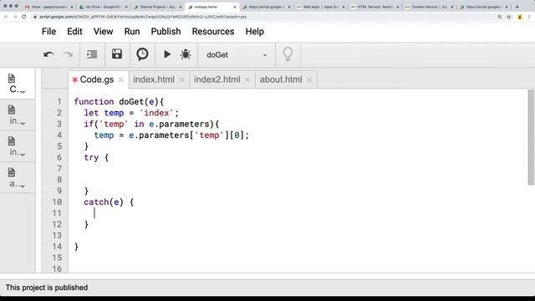Screen dimensions: 535x301
Task: Save the project with the floppy icon
Action: [x=117, y=54]
